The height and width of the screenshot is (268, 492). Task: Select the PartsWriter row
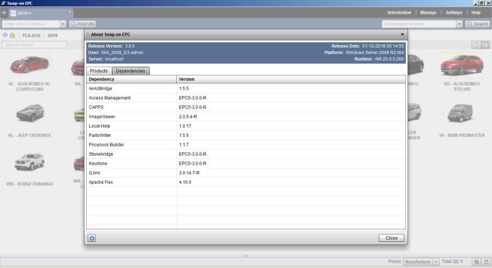point(246,135)
